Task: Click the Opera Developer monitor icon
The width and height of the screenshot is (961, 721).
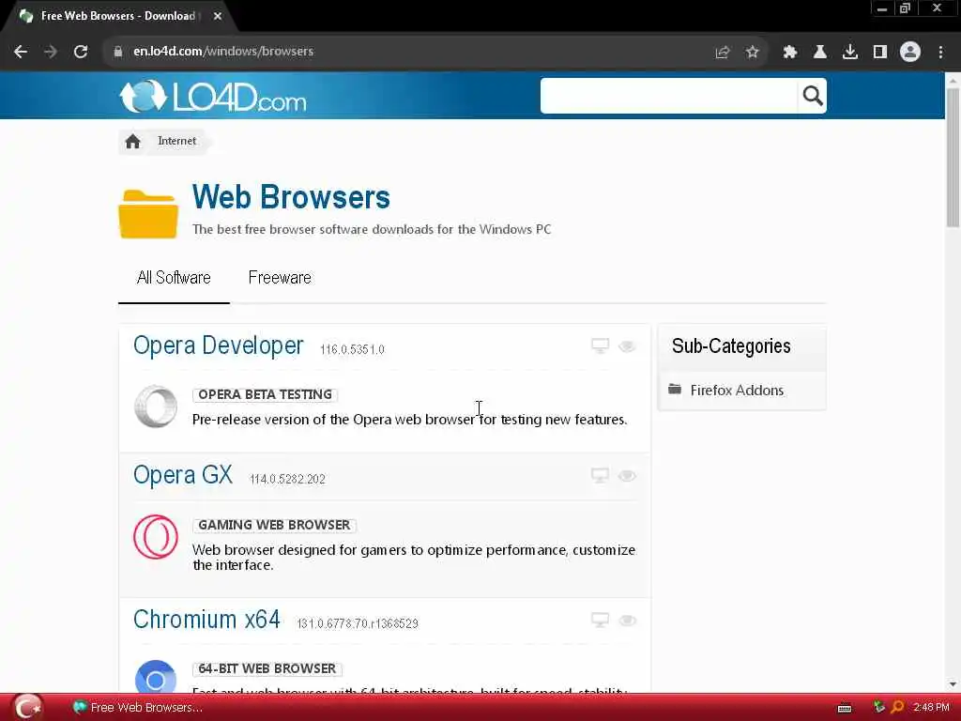Action: pyautogui.click(x=600, y=345)
